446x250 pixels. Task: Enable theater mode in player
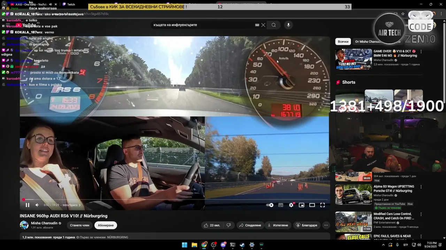pyautogui.click(x=312, y=205)
